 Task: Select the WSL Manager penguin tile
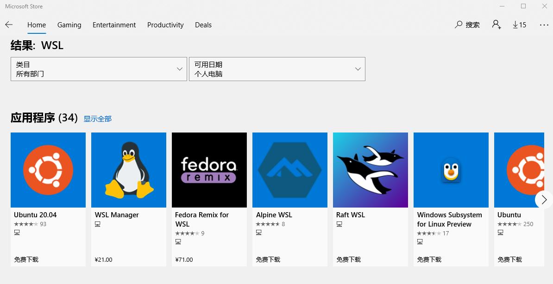pyautogui.click(x=128, y=170)
